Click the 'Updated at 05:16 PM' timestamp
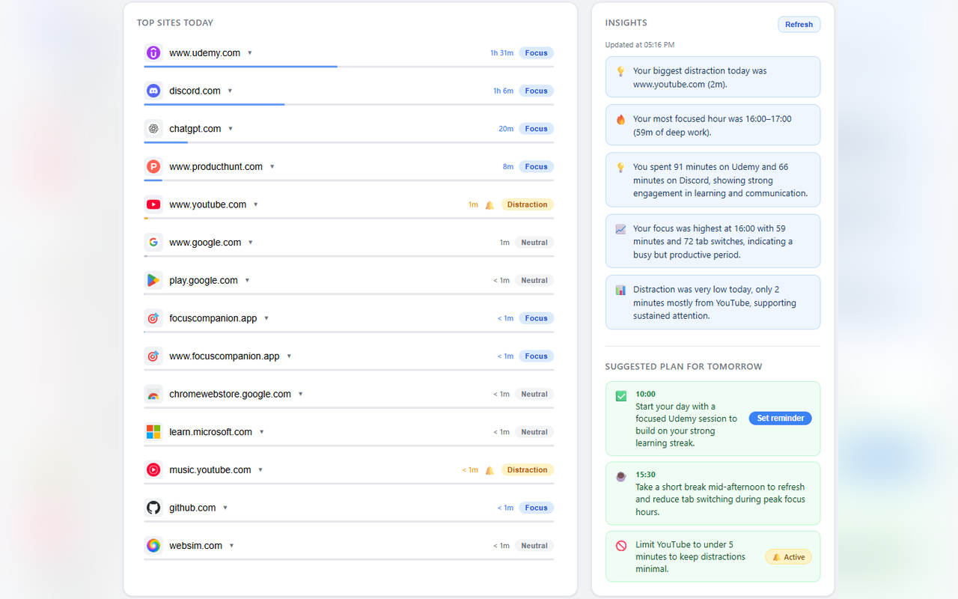This screenshot has width=958, height=599. tap(640, 45)
